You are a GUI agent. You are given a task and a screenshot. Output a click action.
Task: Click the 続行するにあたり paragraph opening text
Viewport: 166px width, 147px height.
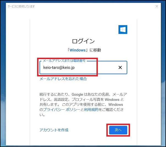[52, 94]
